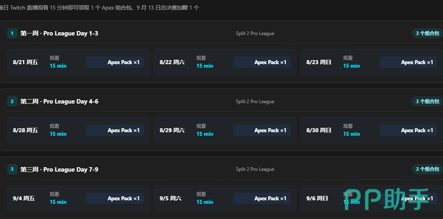Click the 观看 label on the 8/21 card
The image size is (443, 219).
click(55, 58)
